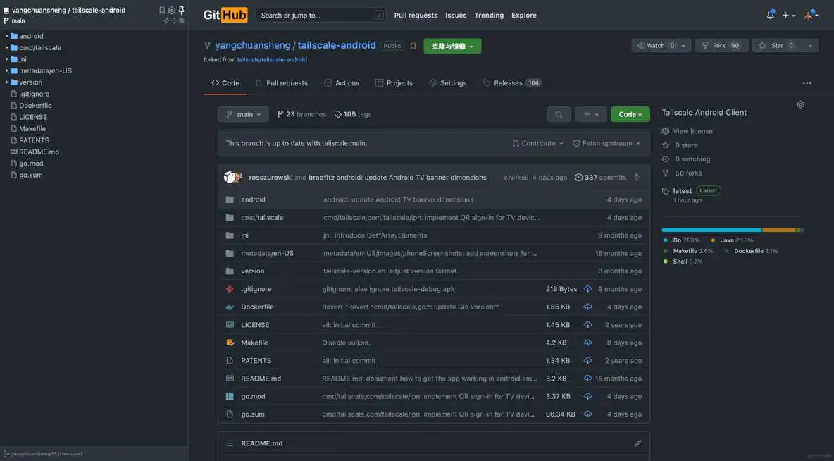
Task: Click the About section gear icon
Action: pyautogui.click(x=800, y=104)
